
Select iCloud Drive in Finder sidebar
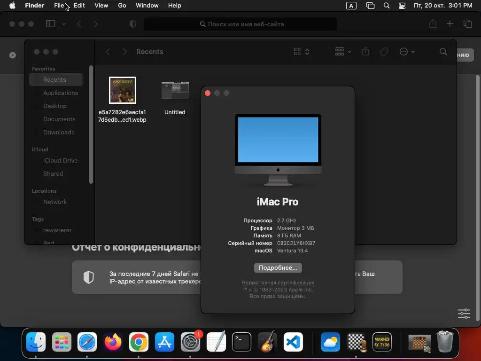coord(56,161)
